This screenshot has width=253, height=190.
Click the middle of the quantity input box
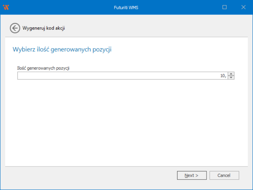[123, 76]
